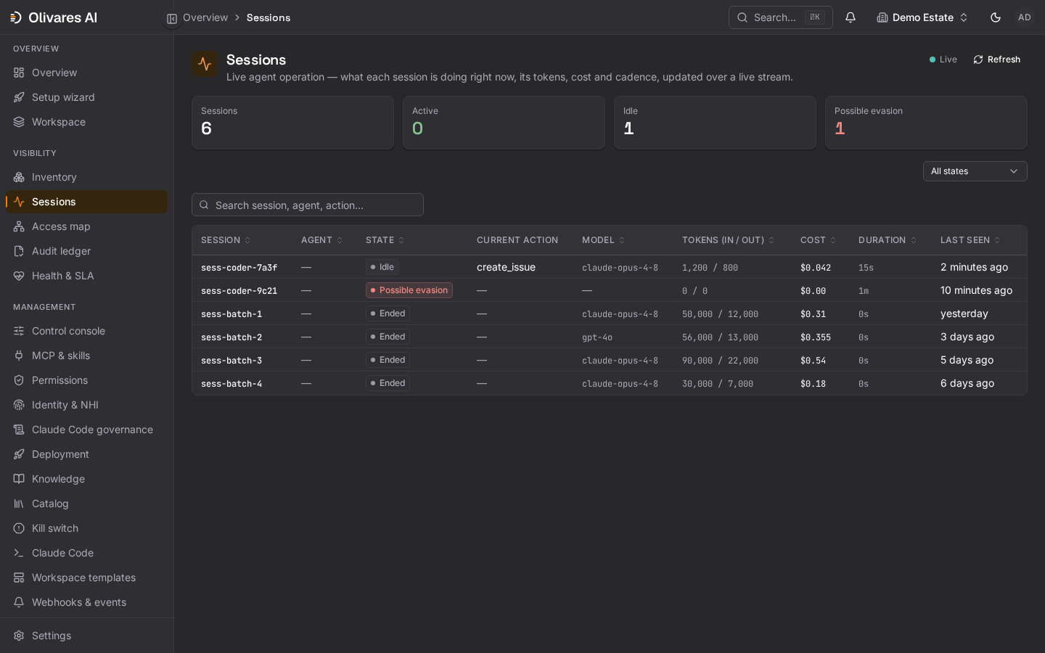Open the AD user avatar menu
1045x653 pixels.
(x=1025, y=17)
